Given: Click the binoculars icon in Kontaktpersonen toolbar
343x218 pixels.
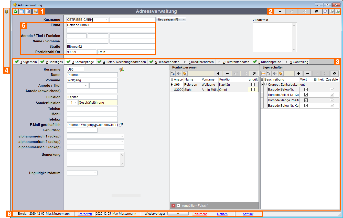Looking at the screenshot, I should coord(179,73).
